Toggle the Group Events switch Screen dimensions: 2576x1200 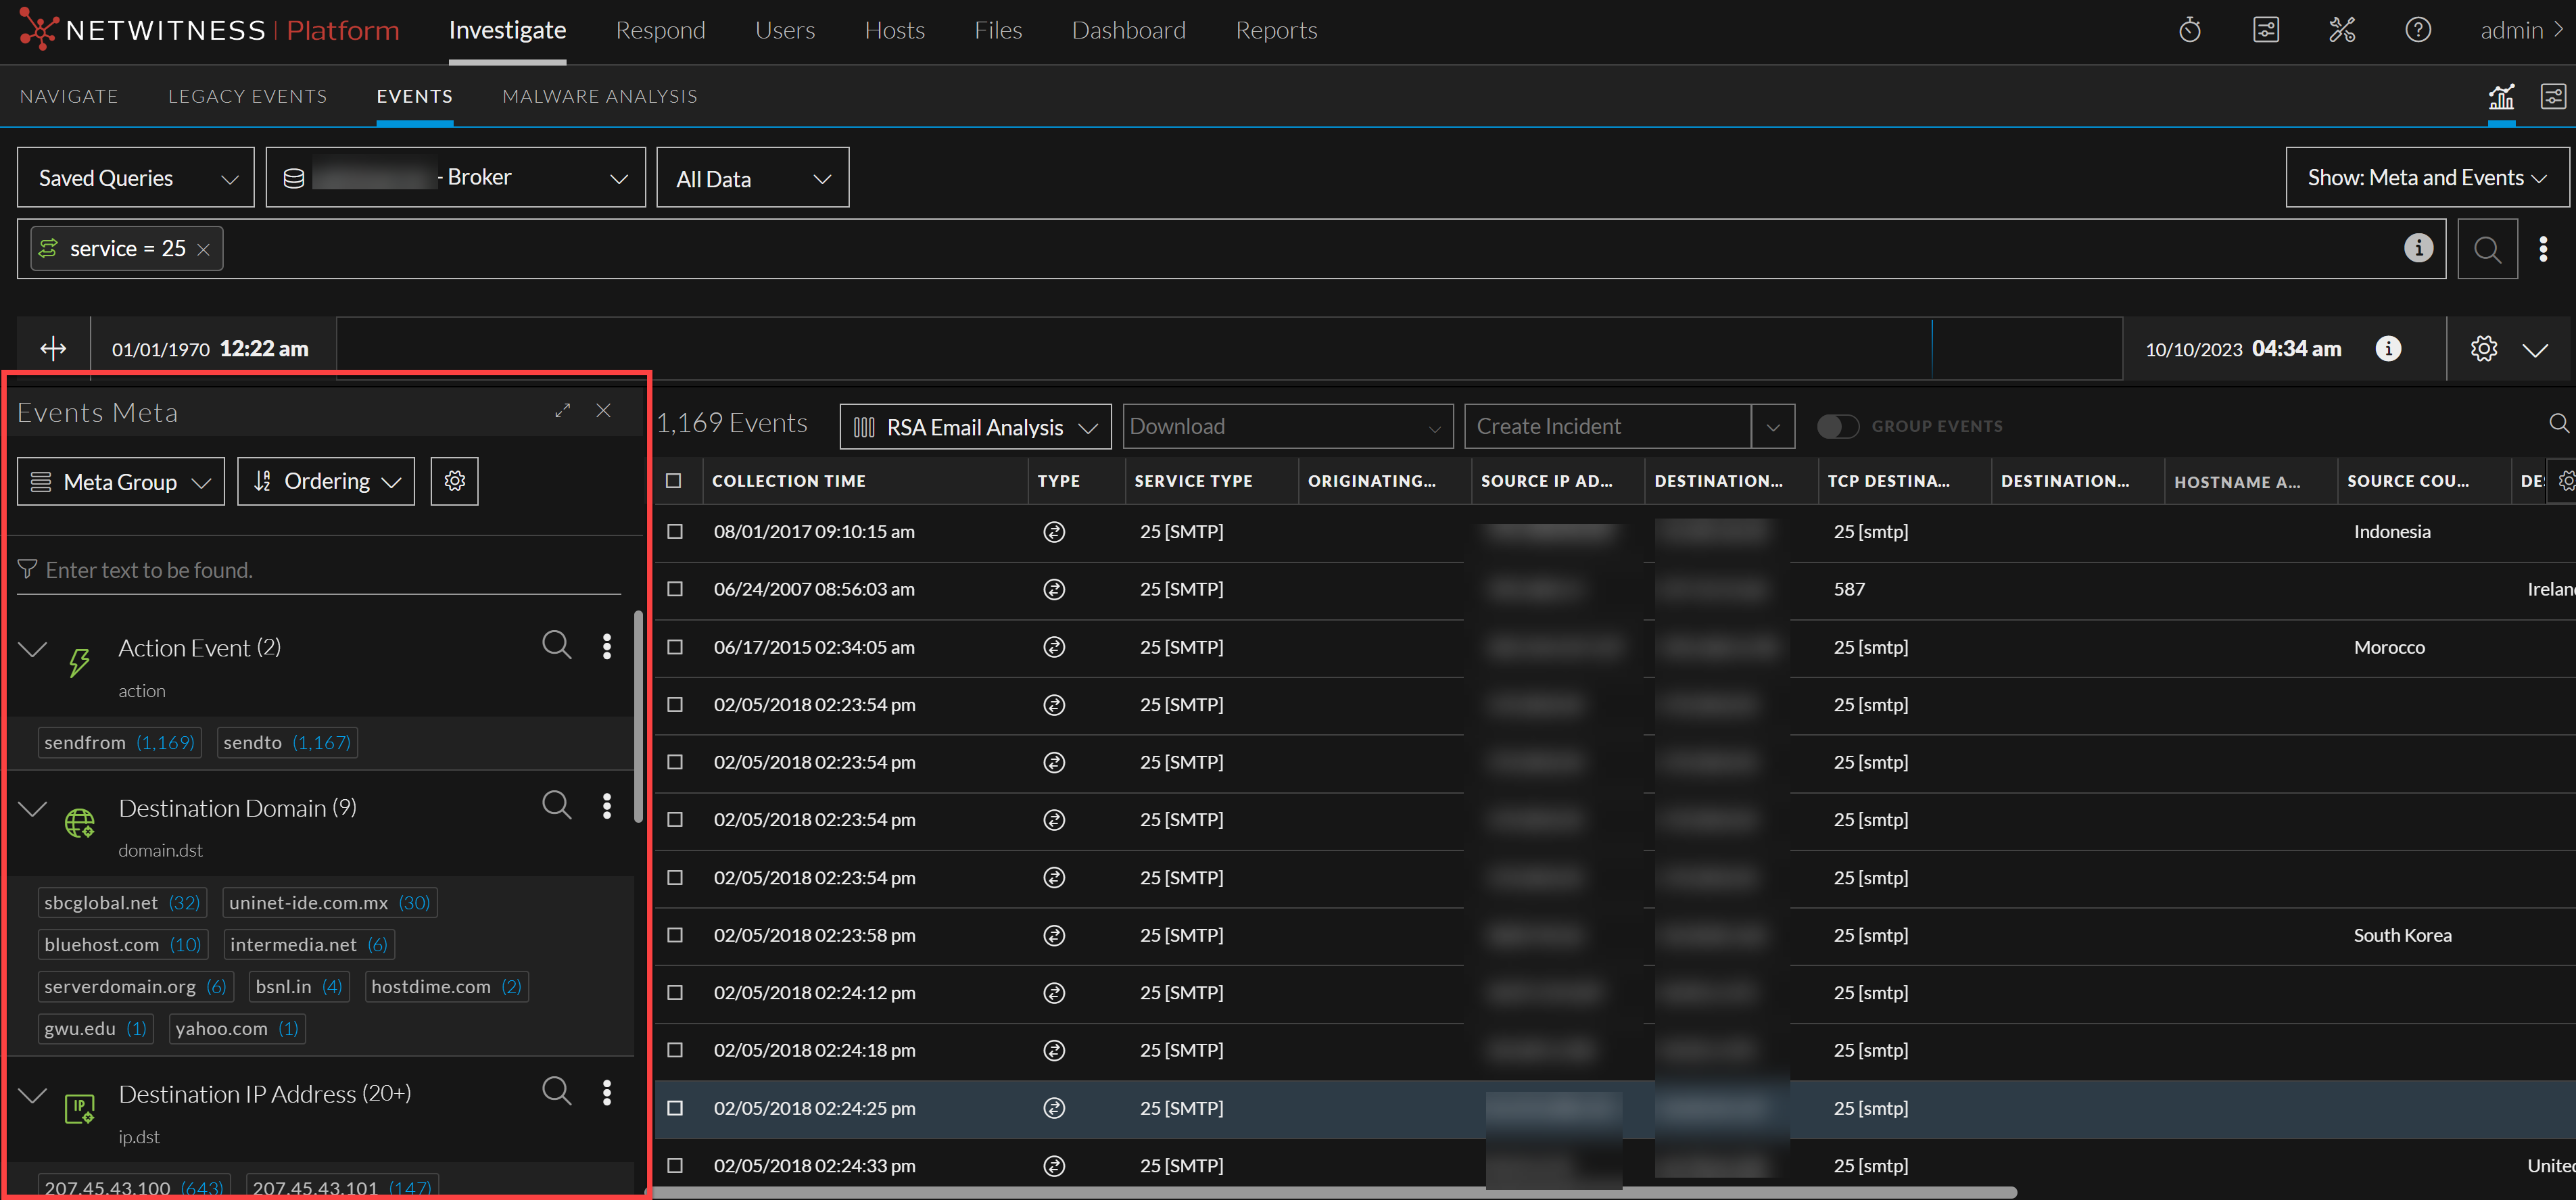coord(1837,427)
